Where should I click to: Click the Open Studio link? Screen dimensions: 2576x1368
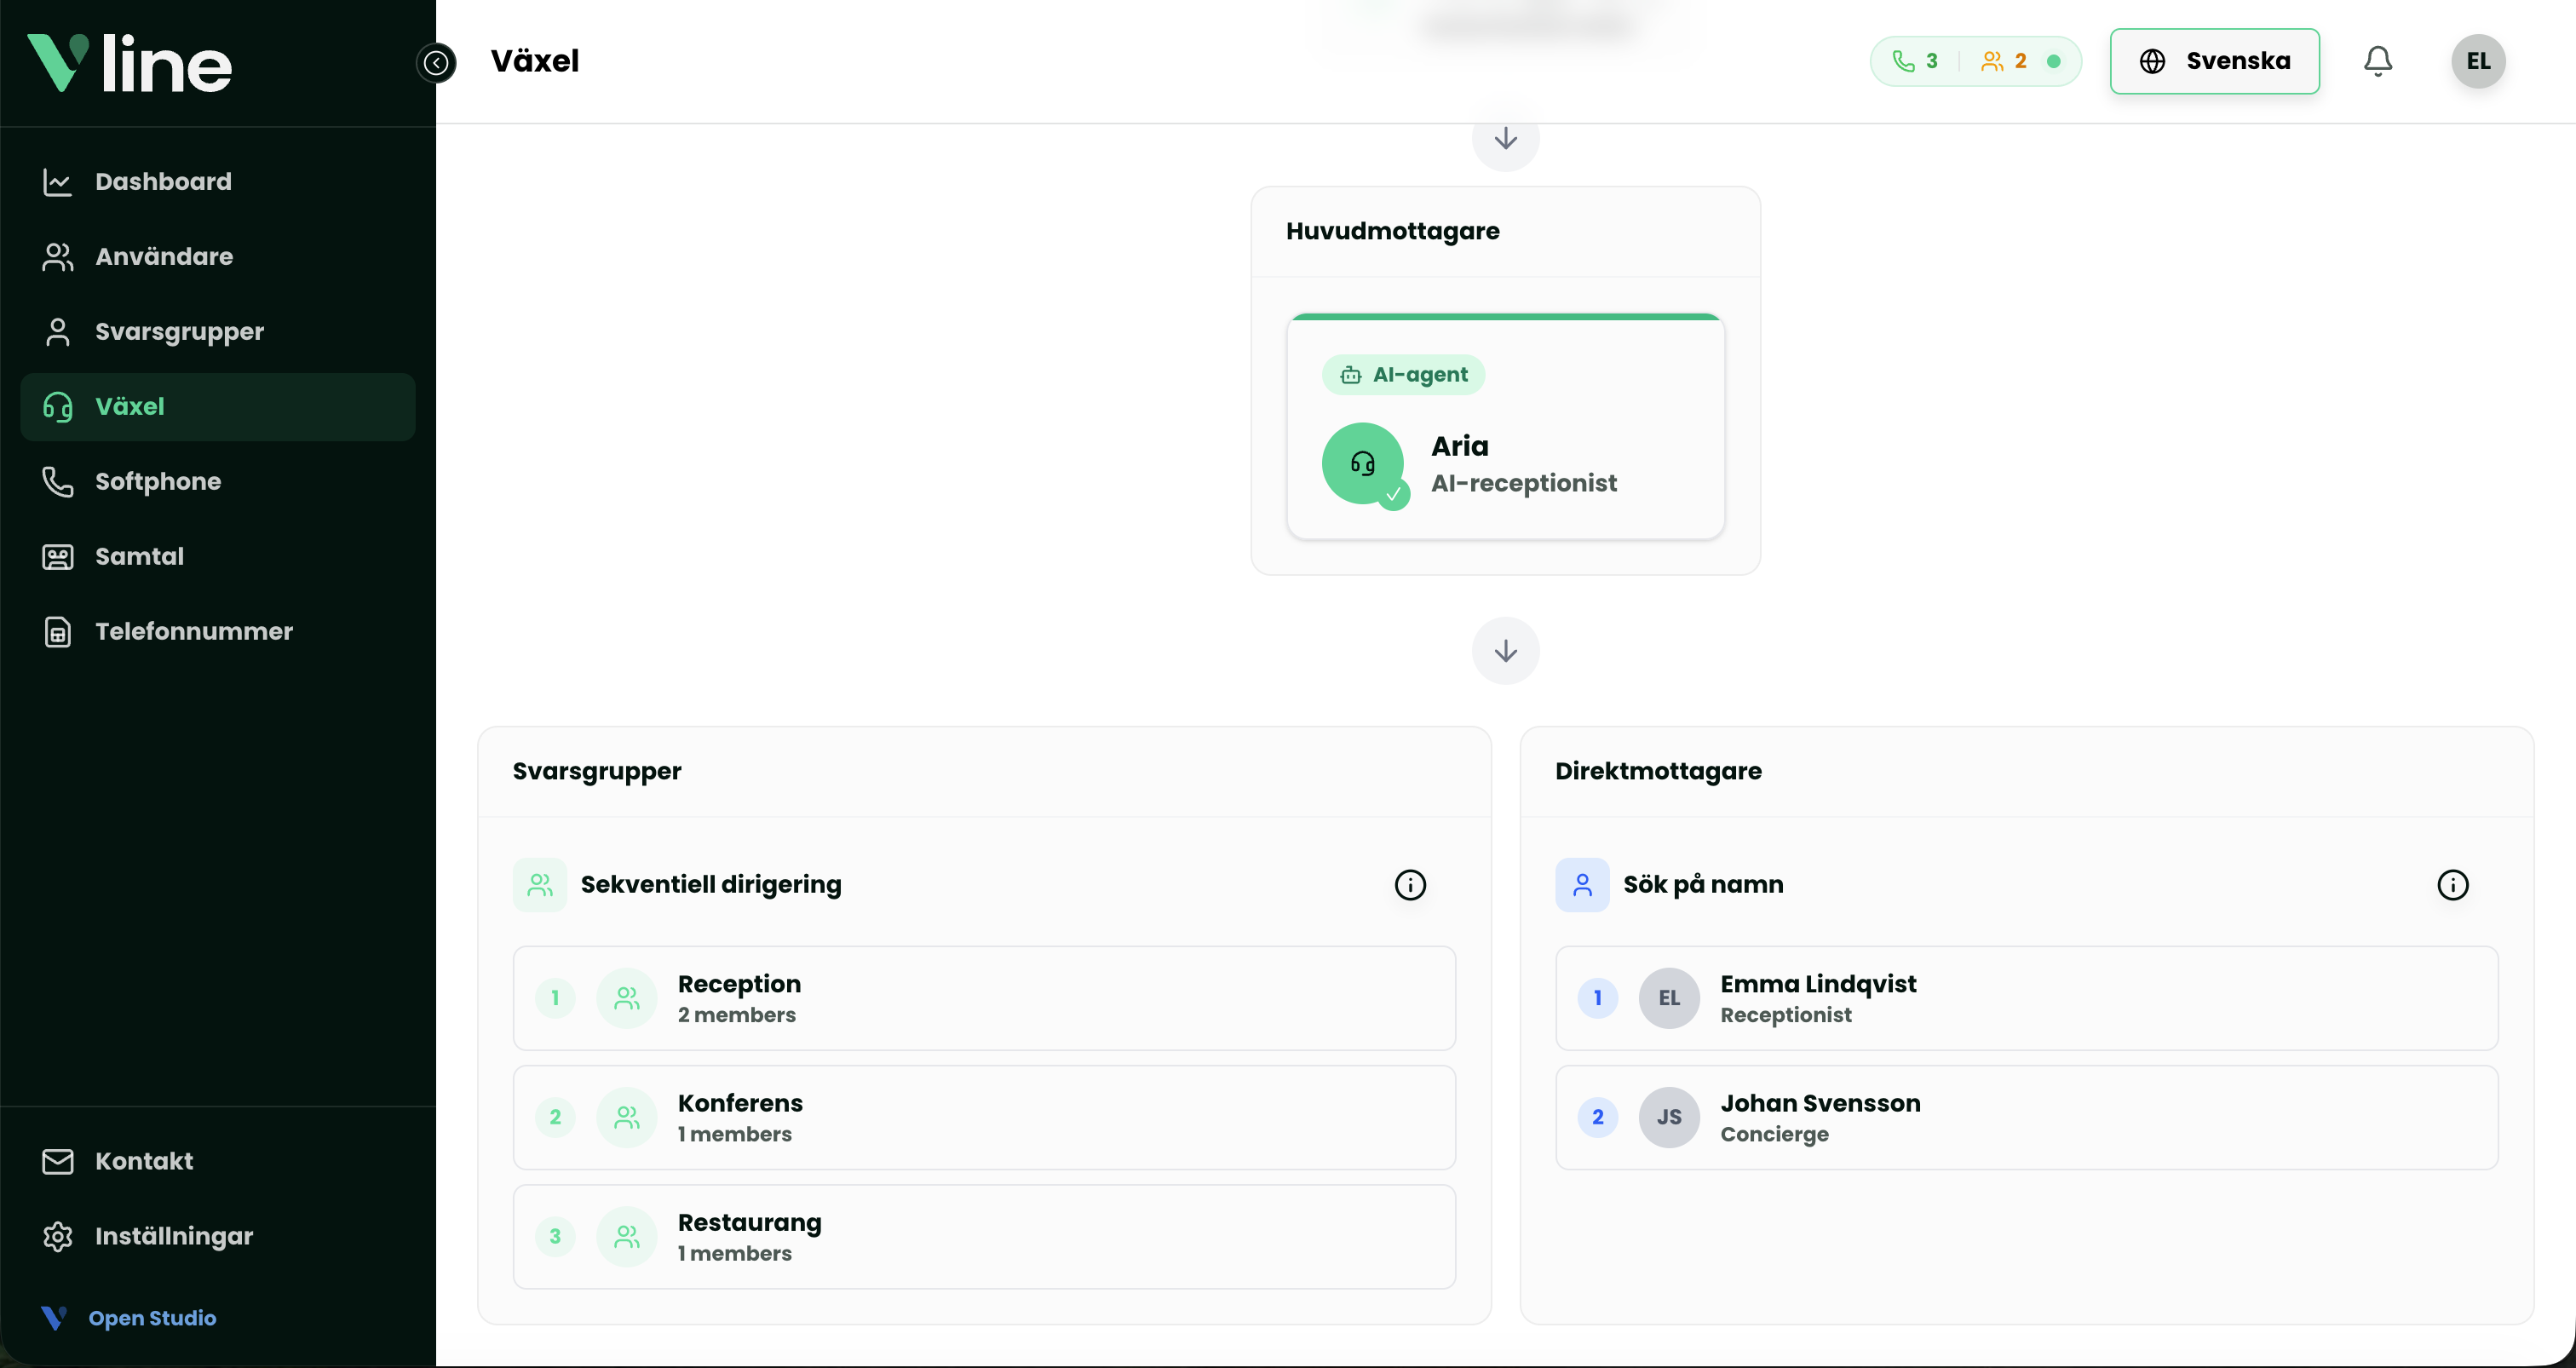point(152,1317)
